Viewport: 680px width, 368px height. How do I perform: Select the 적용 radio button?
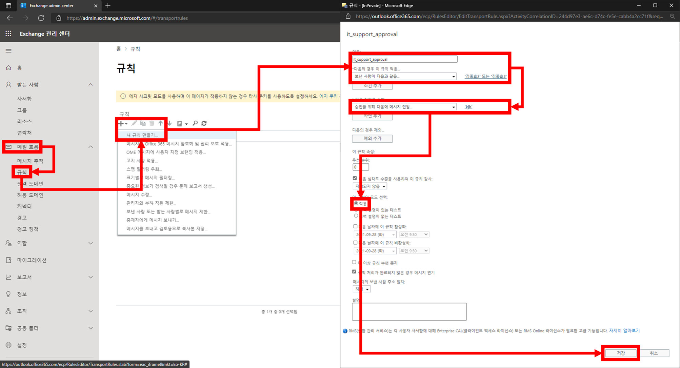pyautogui.click(x=356, y=203)
